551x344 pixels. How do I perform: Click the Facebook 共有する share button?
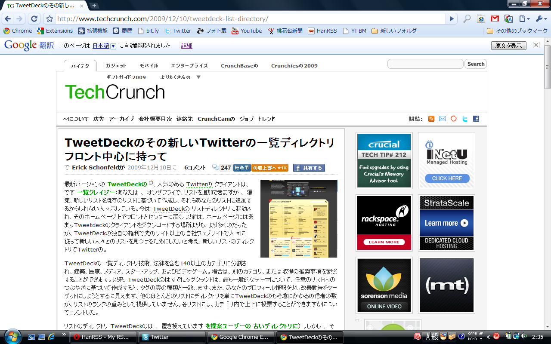(309, 168)
